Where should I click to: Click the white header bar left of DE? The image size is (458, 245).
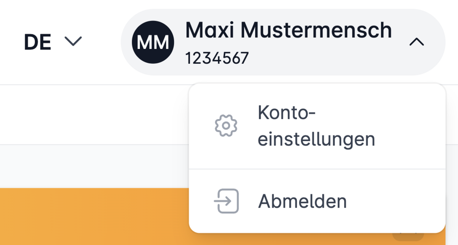[x=11, y=42]
